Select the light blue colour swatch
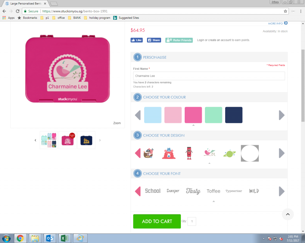 coord(153,115)
